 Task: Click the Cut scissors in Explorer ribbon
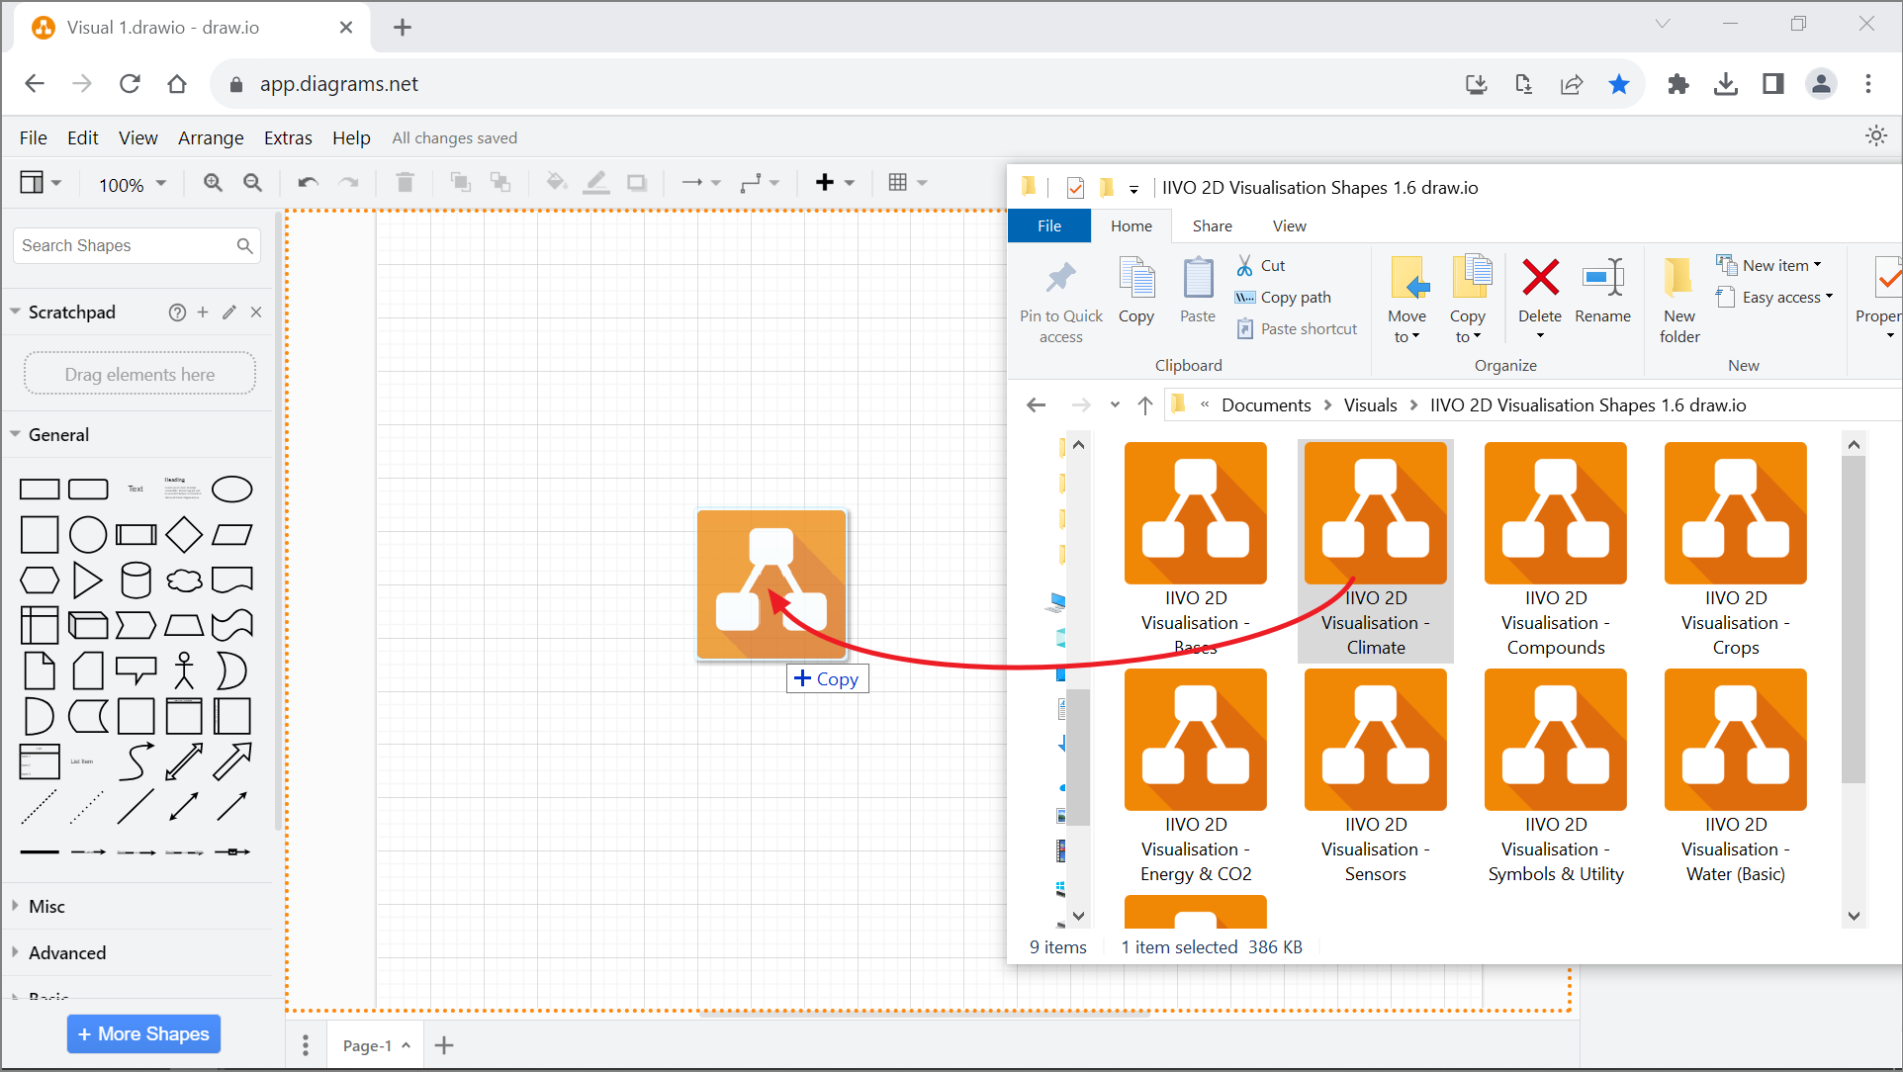1260,265
